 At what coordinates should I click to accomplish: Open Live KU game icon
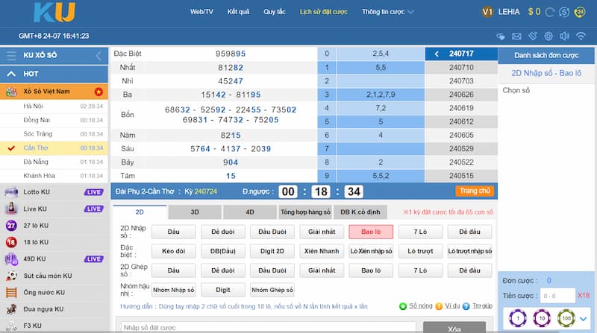click(11, 209)
